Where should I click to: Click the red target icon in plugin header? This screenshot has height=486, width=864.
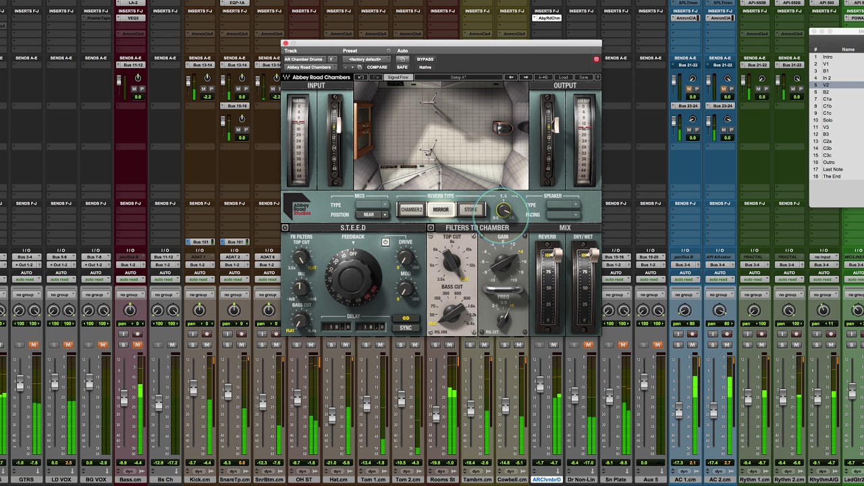(x=596, y=59)
